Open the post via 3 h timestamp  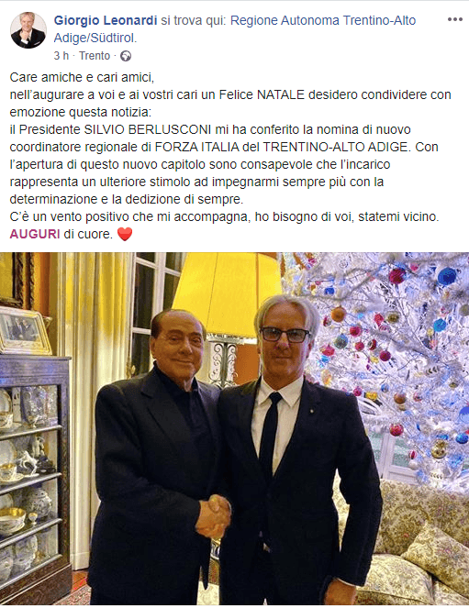(61, 56)
